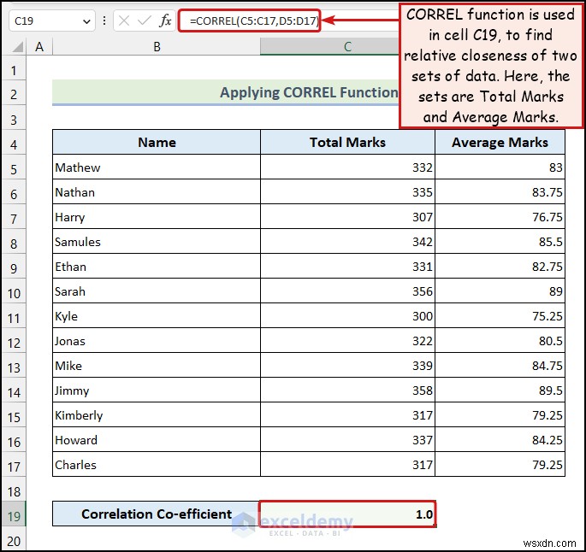Click the three-dot handle beside the Name Box
Image resolution: width=586 pixels, height=552 pixels.
coord(104,21)
